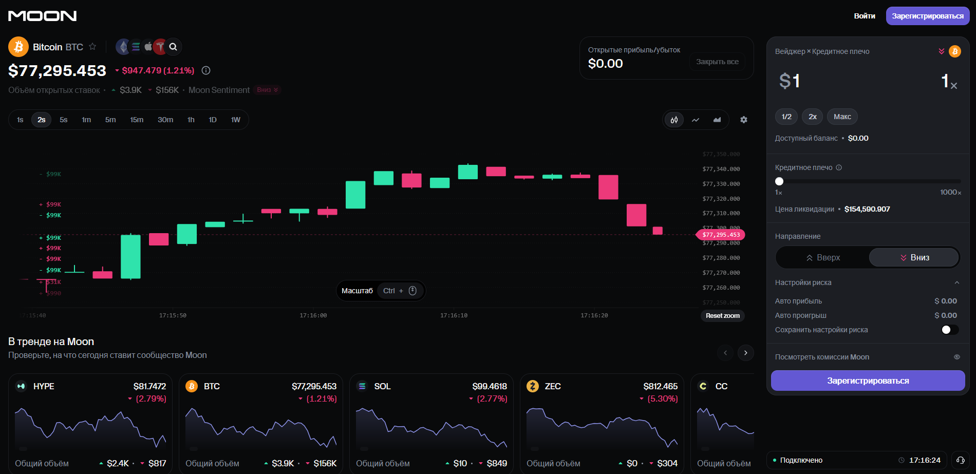Screen dimensions: 976x474
Task: Click the MOON logo
Action: (43, 16)
